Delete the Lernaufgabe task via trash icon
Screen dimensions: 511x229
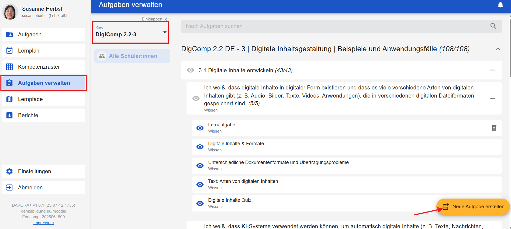point(494,128)
